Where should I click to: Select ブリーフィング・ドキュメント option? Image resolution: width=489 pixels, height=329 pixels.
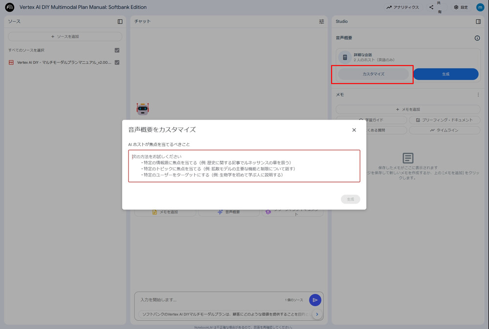coord(444,120)
